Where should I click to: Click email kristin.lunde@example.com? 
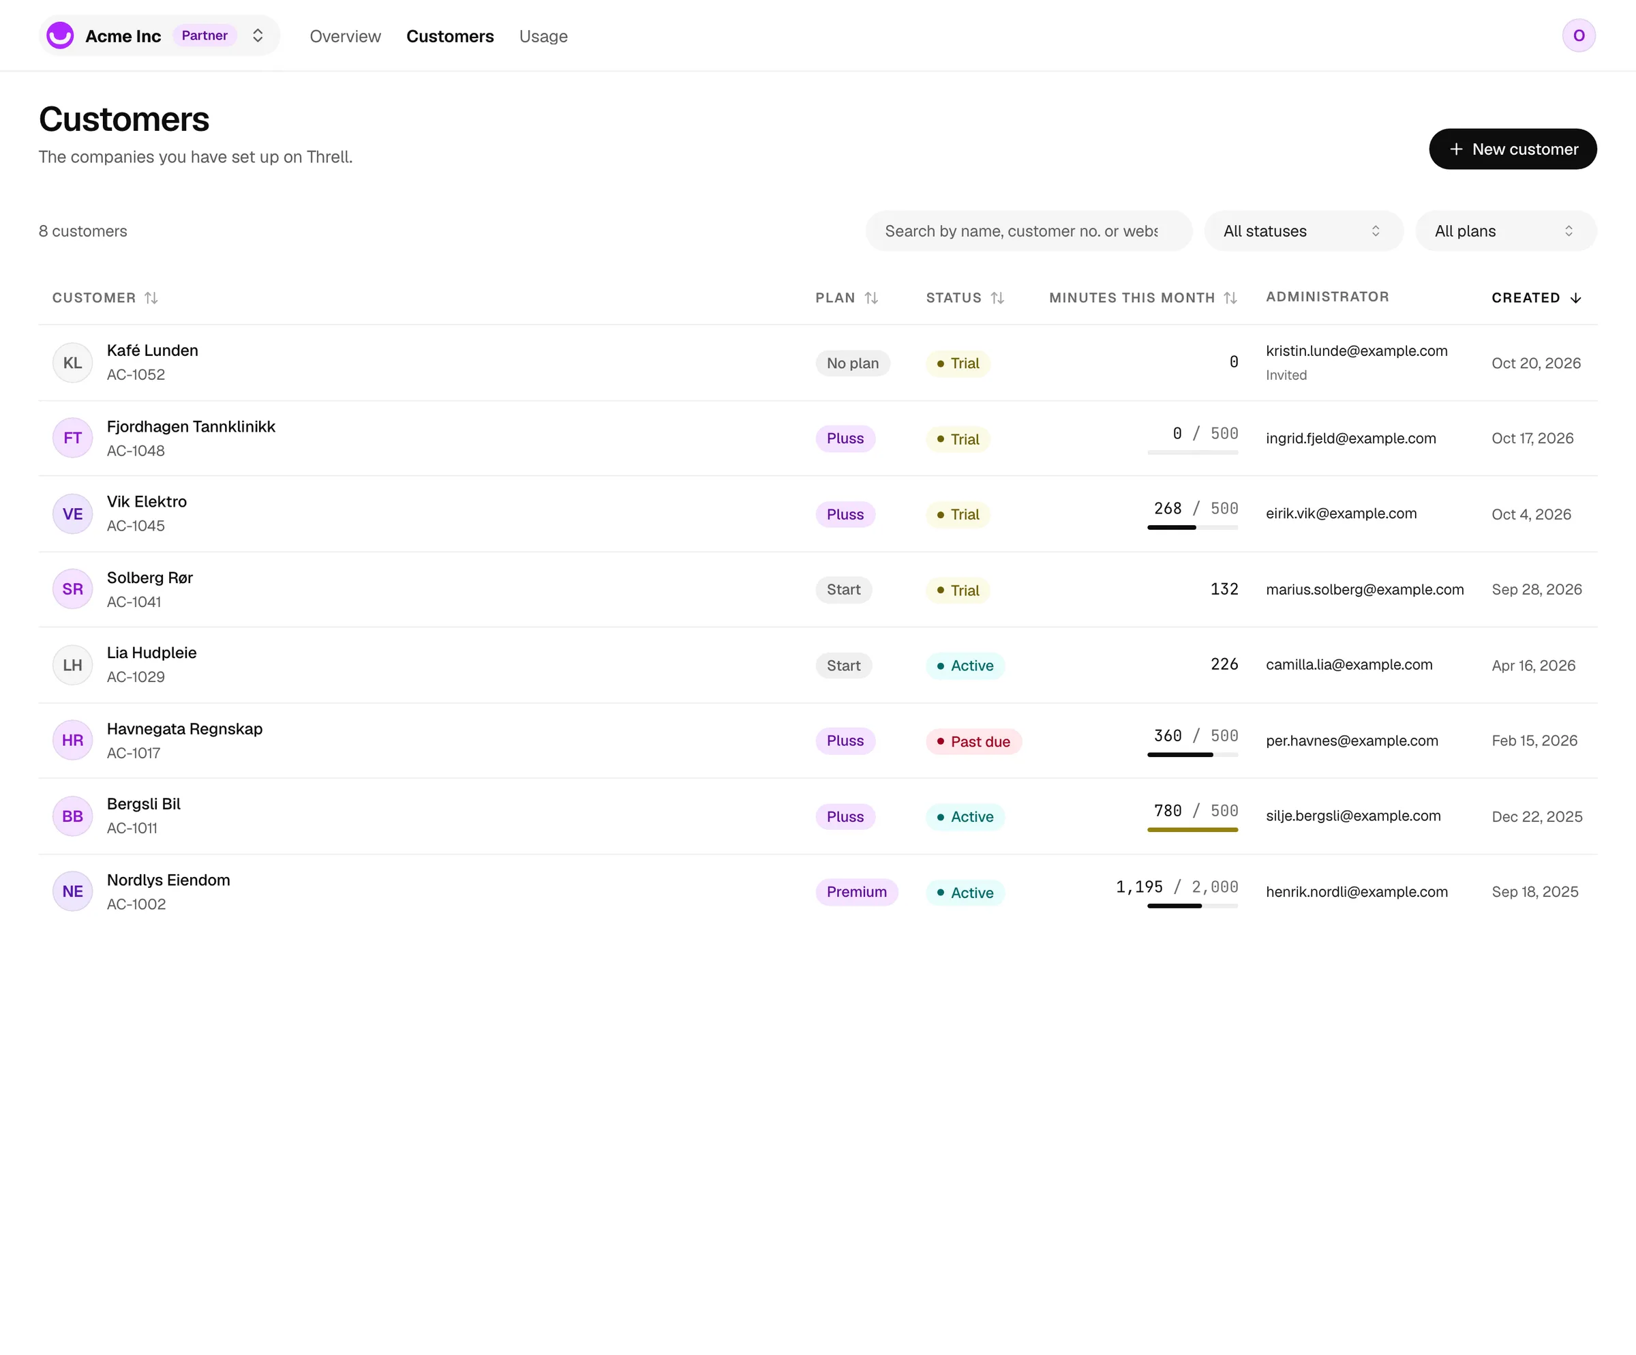(x=1357, y=351)
